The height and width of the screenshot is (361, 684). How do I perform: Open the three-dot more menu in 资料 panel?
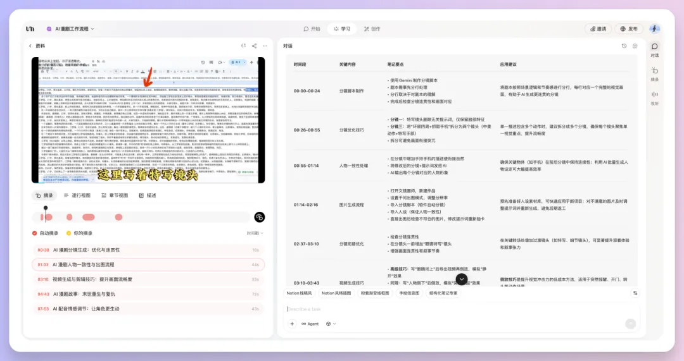[x=264, y=46]
